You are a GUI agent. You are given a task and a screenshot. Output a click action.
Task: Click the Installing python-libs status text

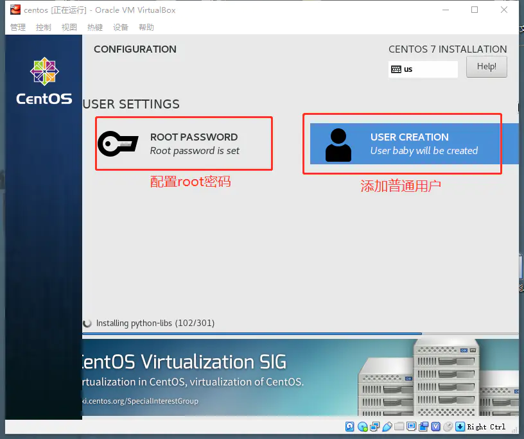[x=155, y=323]
